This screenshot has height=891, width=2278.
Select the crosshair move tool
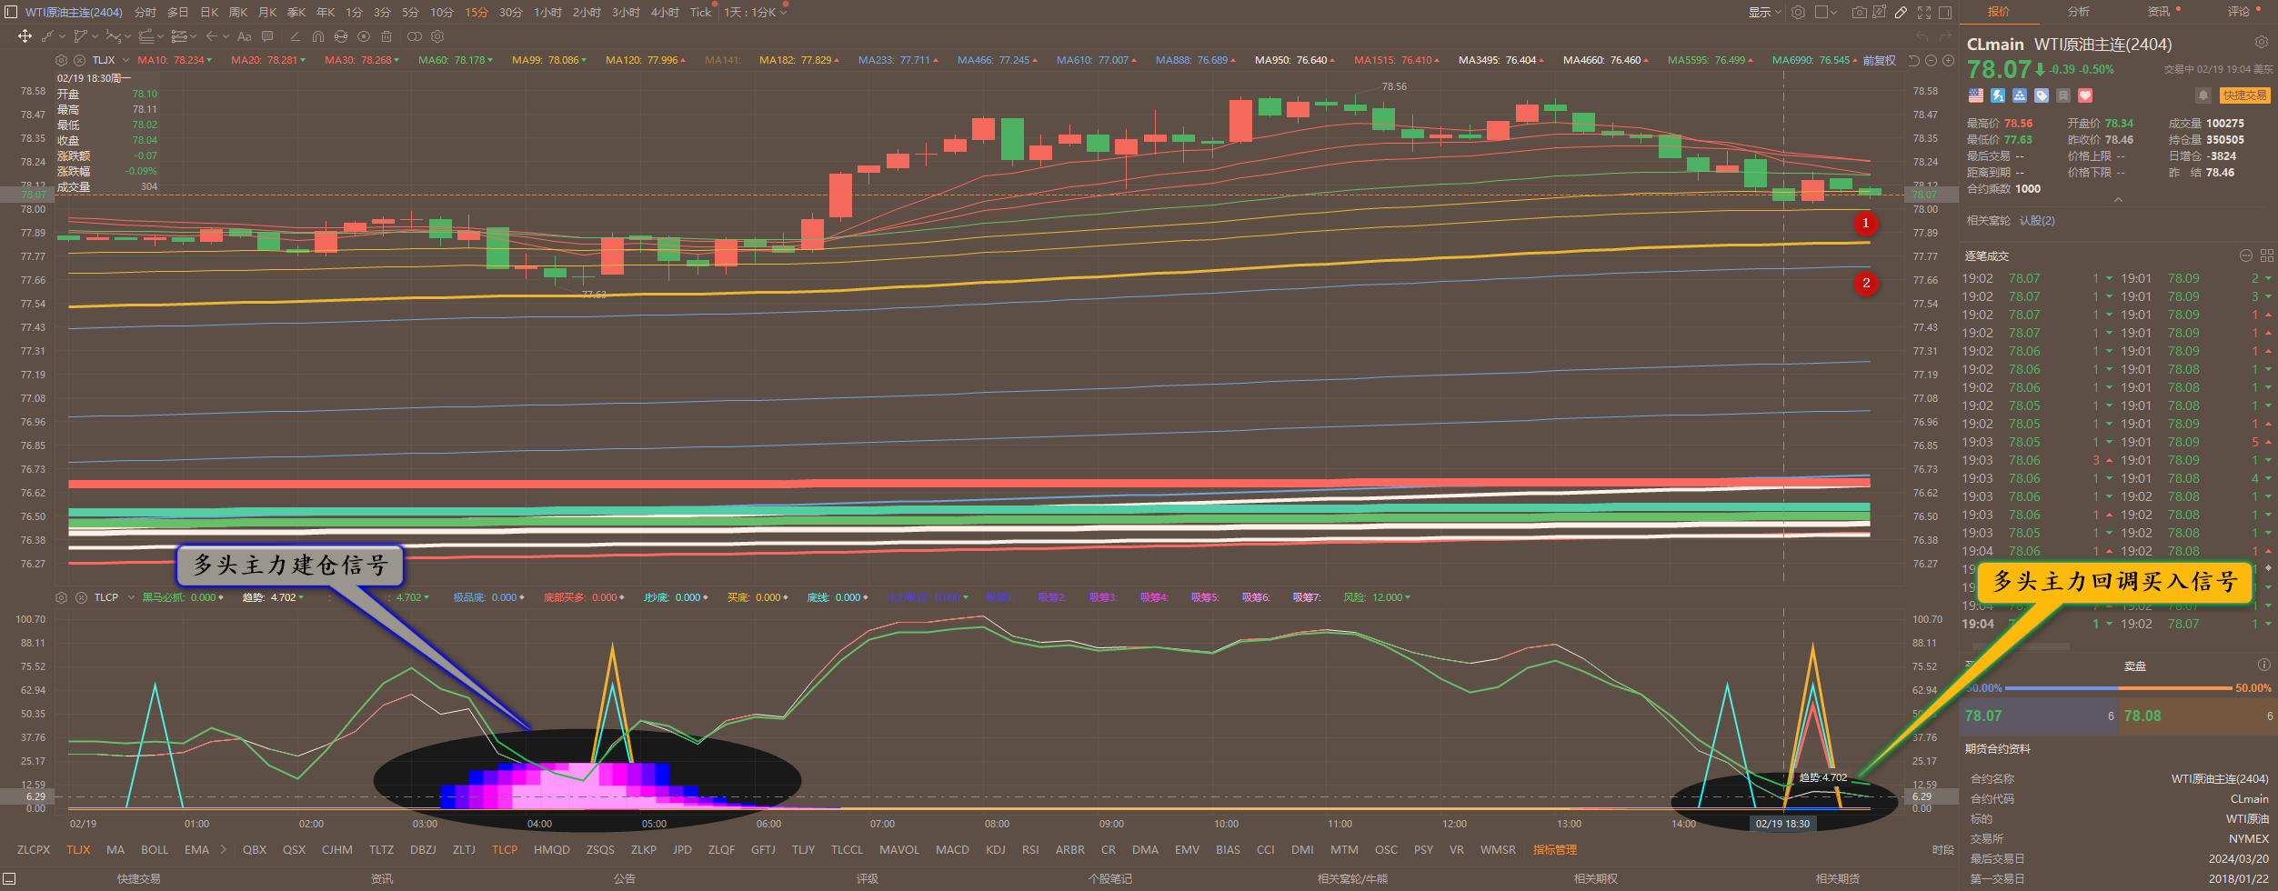[25, 36]
